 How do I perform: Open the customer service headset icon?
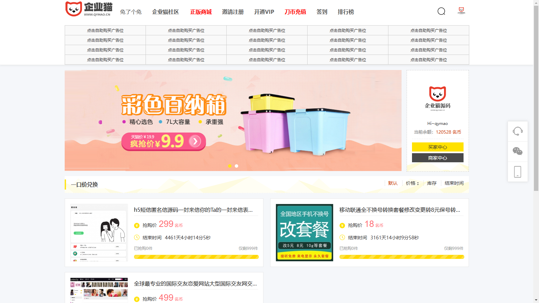(x=517, y=131)
